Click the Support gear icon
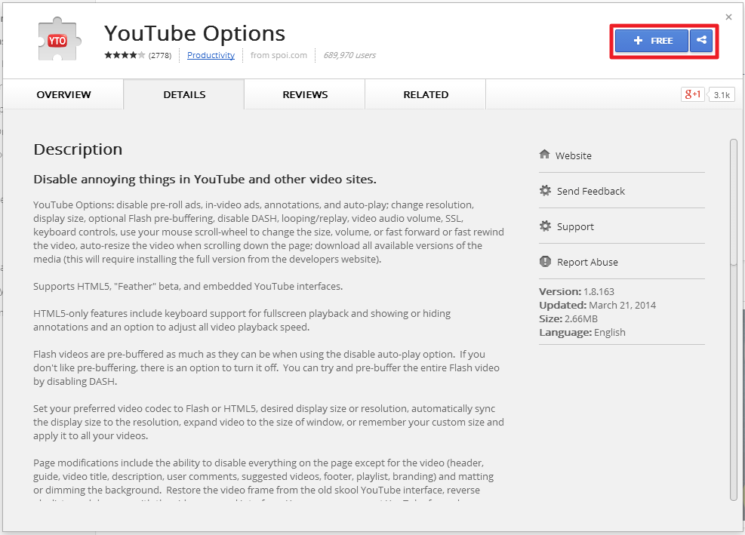Image resolution: width=745 pixels, height=535 pixels. pos(545,226)
